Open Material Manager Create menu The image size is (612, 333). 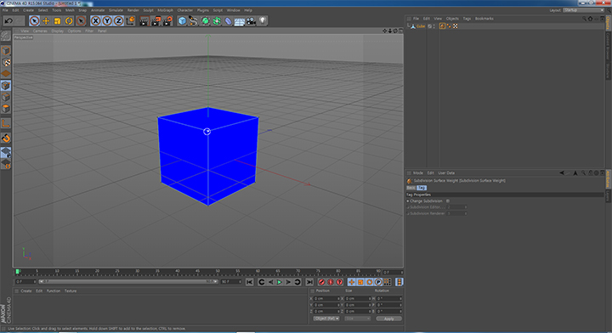tap(26, 291)
